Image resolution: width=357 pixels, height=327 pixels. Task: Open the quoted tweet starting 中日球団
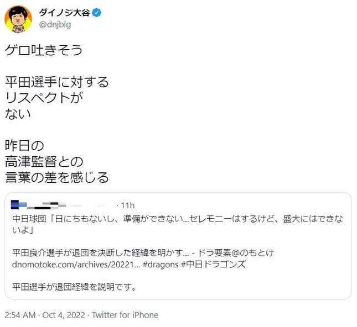coord(178,224)
